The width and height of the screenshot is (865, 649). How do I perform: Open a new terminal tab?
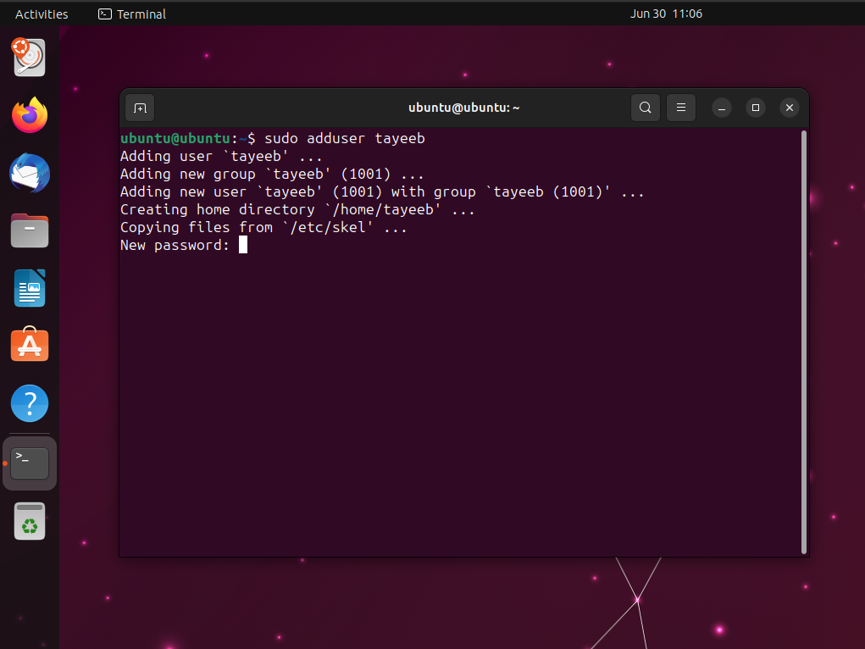[x=140, y=108]
